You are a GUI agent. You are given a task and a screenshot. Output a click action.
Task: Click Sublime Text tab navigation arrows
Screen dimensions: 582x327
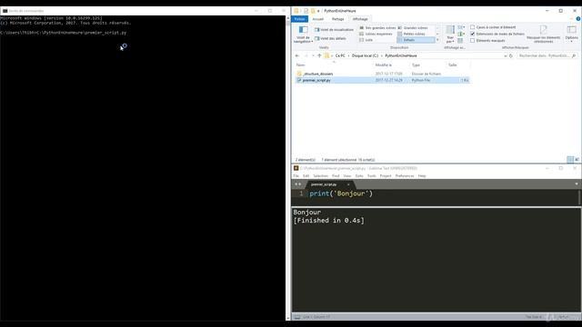pos(297,184)
